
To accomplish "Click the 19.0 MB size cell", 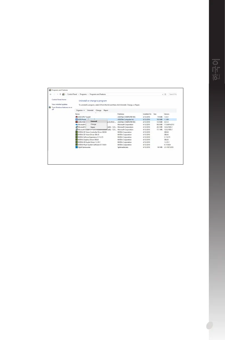I will pyautogui.click(x=160, y=119).
